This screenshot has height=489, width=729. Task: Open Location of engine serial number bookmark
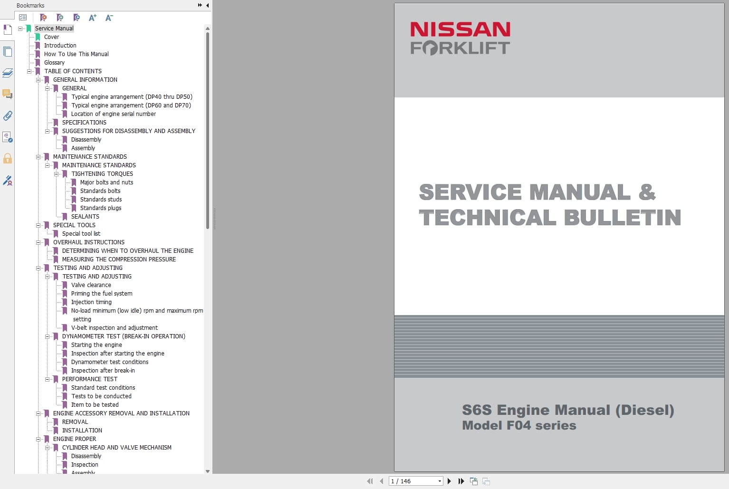(113, 114)
